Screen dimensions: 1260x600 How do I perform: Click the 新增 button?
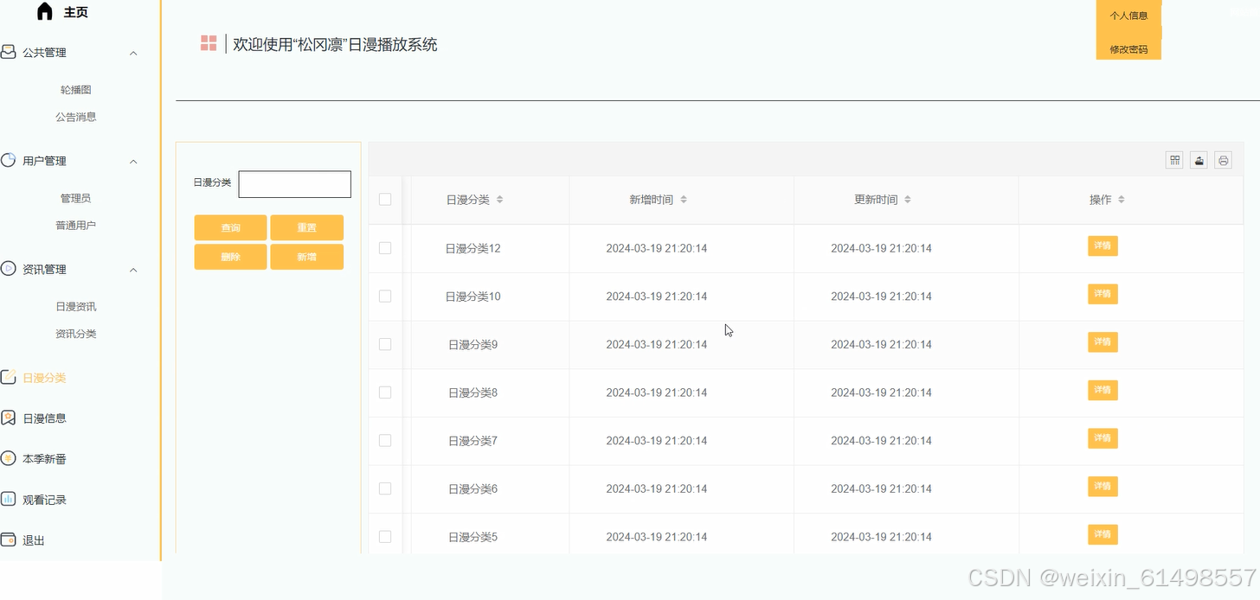tap(307, 257)
